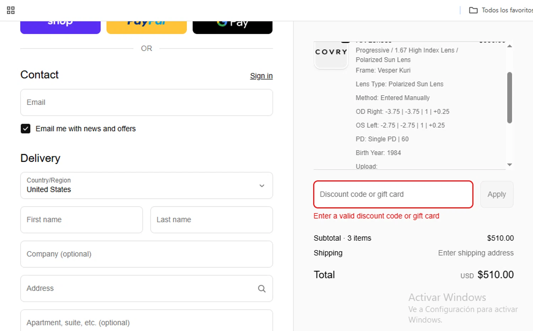
Task: Click the Contact section heading
Action: click(x=39, y=75)
